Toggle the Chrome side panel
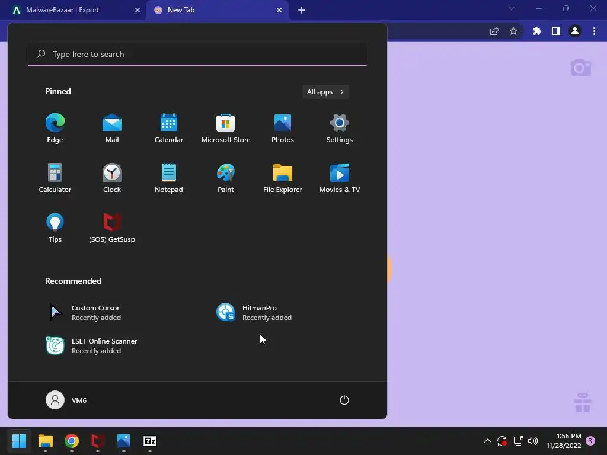 [556, 31]
